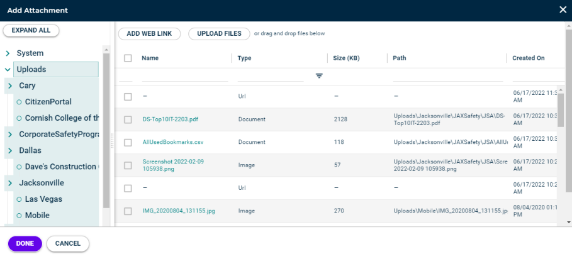The image size is (572, 259).
Task: Click tree scrollbar up arrow
Action: [106, 50]
